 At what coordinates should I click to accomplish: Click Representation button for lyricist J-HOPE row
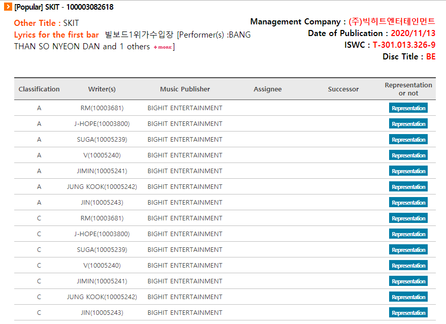coord(408,124)
